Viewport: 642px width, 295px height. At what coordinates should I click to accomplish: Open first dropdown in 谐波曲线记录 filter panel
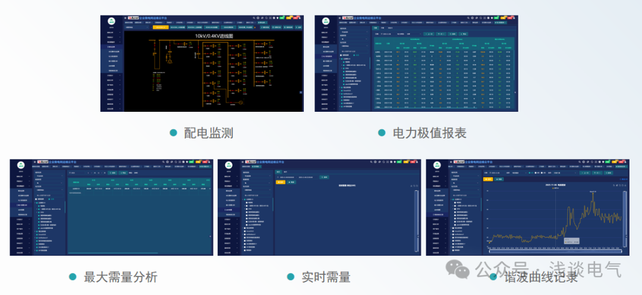pyautogui.click(x=465, y=176)
